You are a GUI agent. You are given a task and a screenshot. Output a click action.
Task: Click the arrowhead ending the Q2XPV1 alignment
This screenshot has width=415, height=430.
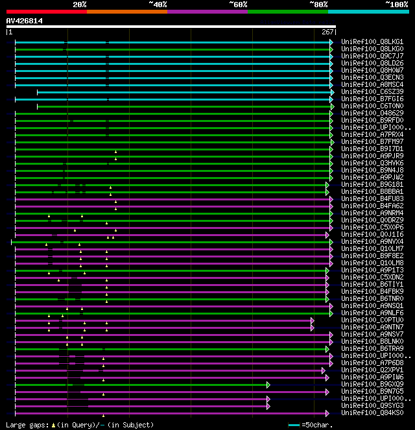(324, 370)
